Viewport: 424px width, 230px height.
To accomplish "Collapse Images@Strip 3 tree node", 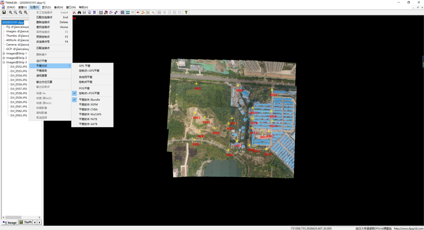I will pyautogui.click(x=4, y=62).
